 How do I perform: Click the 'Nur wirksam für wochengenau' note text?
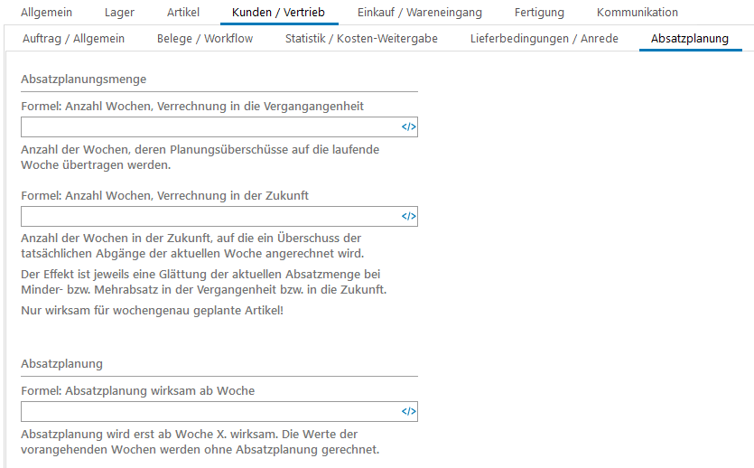coord(152,311)
